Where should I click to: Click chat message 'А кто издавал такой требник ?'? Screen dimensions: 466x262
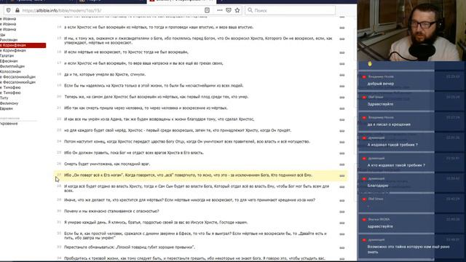[396, 165]
